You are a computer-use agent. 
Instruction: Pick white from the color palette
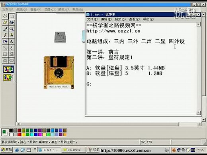(x=11, y=135)
